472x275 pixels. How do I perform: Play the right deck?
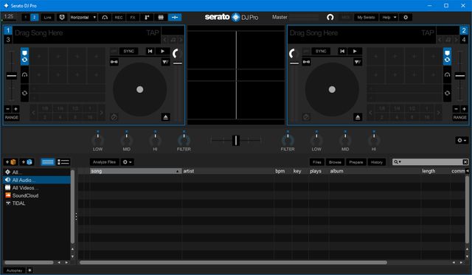[x=355, y=51]
